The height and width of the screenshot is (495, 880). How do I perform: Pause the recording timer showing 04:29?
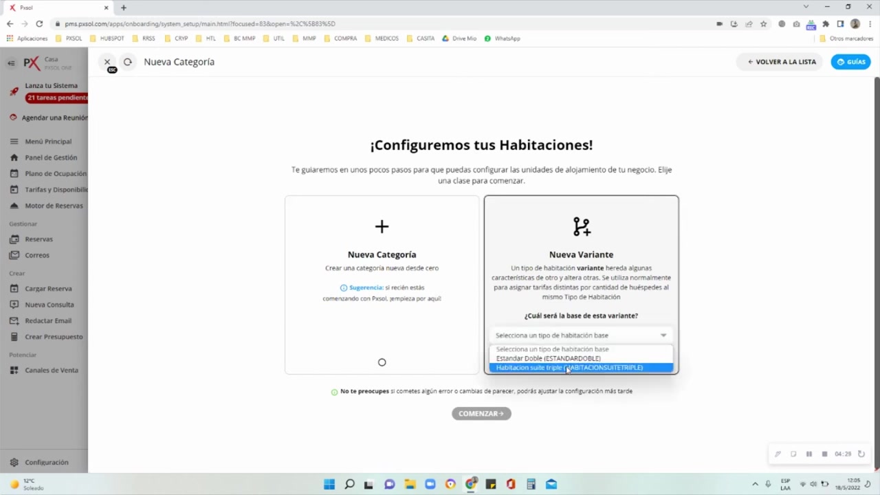coord(809,454)
